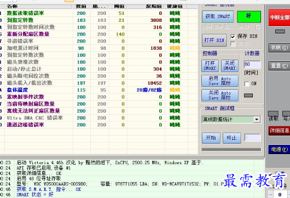Select the 盘体温度 attribute row
Image resolution: width=290 pixels, height=198 pixels.
click(99, 90)
